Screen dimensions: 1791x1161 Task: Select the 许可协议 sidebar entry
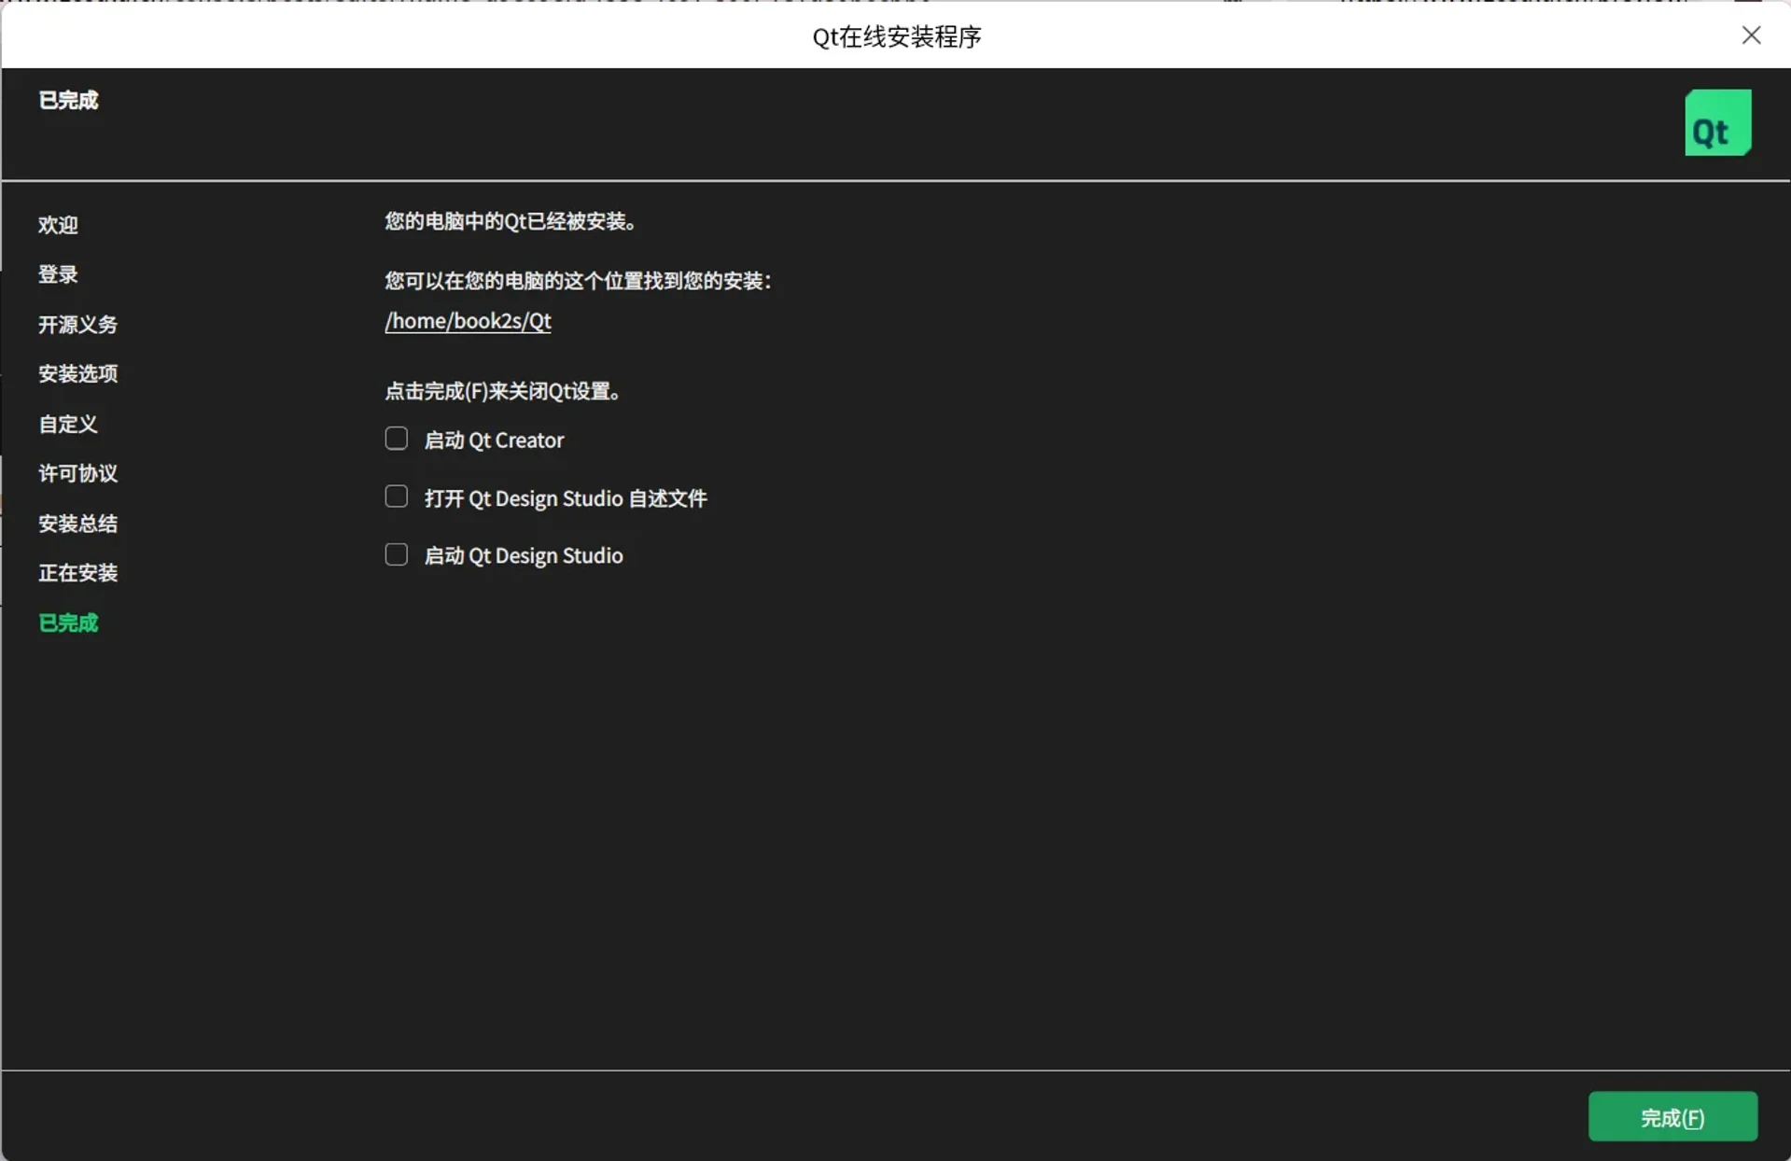tap(77, 473)
